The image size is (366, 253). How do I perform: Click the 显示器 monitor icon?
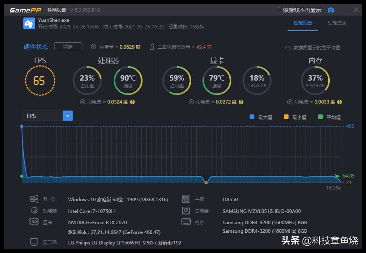pyautogui.click(x=35, y=242)
